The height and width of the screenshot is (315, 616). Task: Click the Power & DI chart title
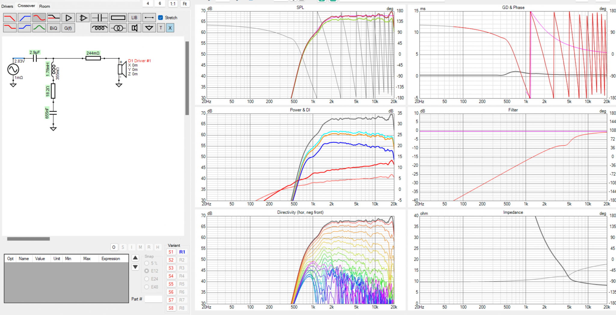coord(300,110)
